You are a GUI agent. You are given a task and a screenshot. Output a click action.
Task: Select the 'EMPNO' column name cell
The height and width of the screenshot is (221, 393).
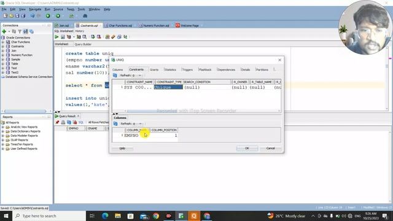(x=136, y=135)
